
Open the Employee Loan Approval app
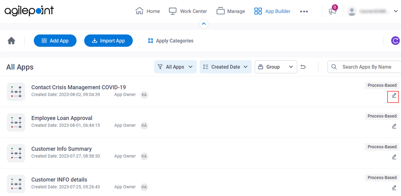62,118
